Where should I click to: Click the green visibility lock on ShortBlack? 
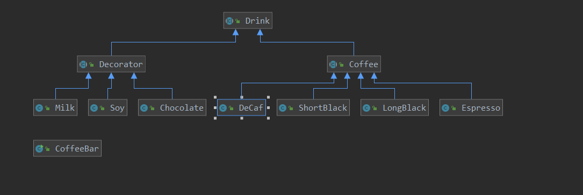click(291, 109)
